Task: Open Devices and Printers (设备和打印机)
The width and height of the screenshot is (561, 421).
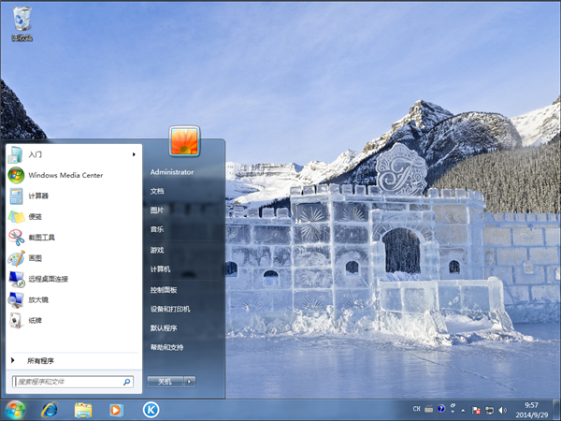Action: click(170, 309)
